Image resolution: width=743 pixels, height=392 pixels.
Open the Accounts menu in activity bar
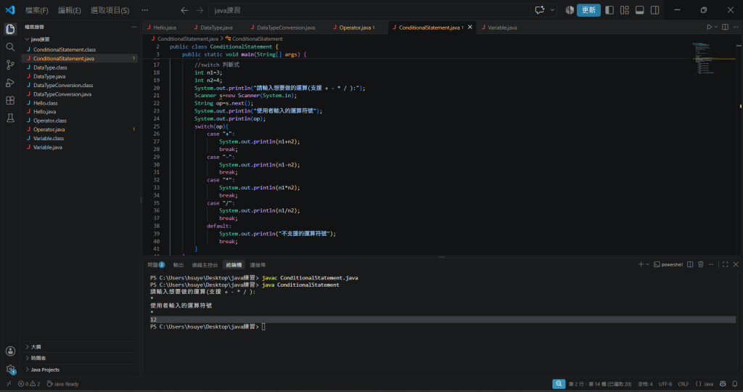pyautogui.click(x=10, y=351)
